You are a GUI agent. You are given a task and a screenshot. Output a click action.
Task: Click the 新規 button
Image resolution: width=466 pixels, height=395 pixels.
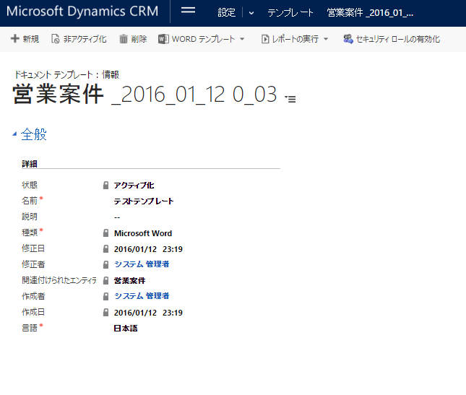click(x=25, y=39)
